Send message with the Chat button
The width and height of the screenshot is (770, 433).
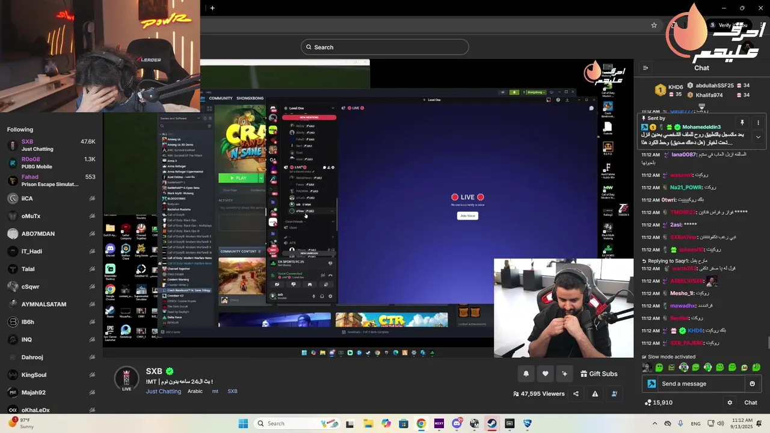[751, 403]
